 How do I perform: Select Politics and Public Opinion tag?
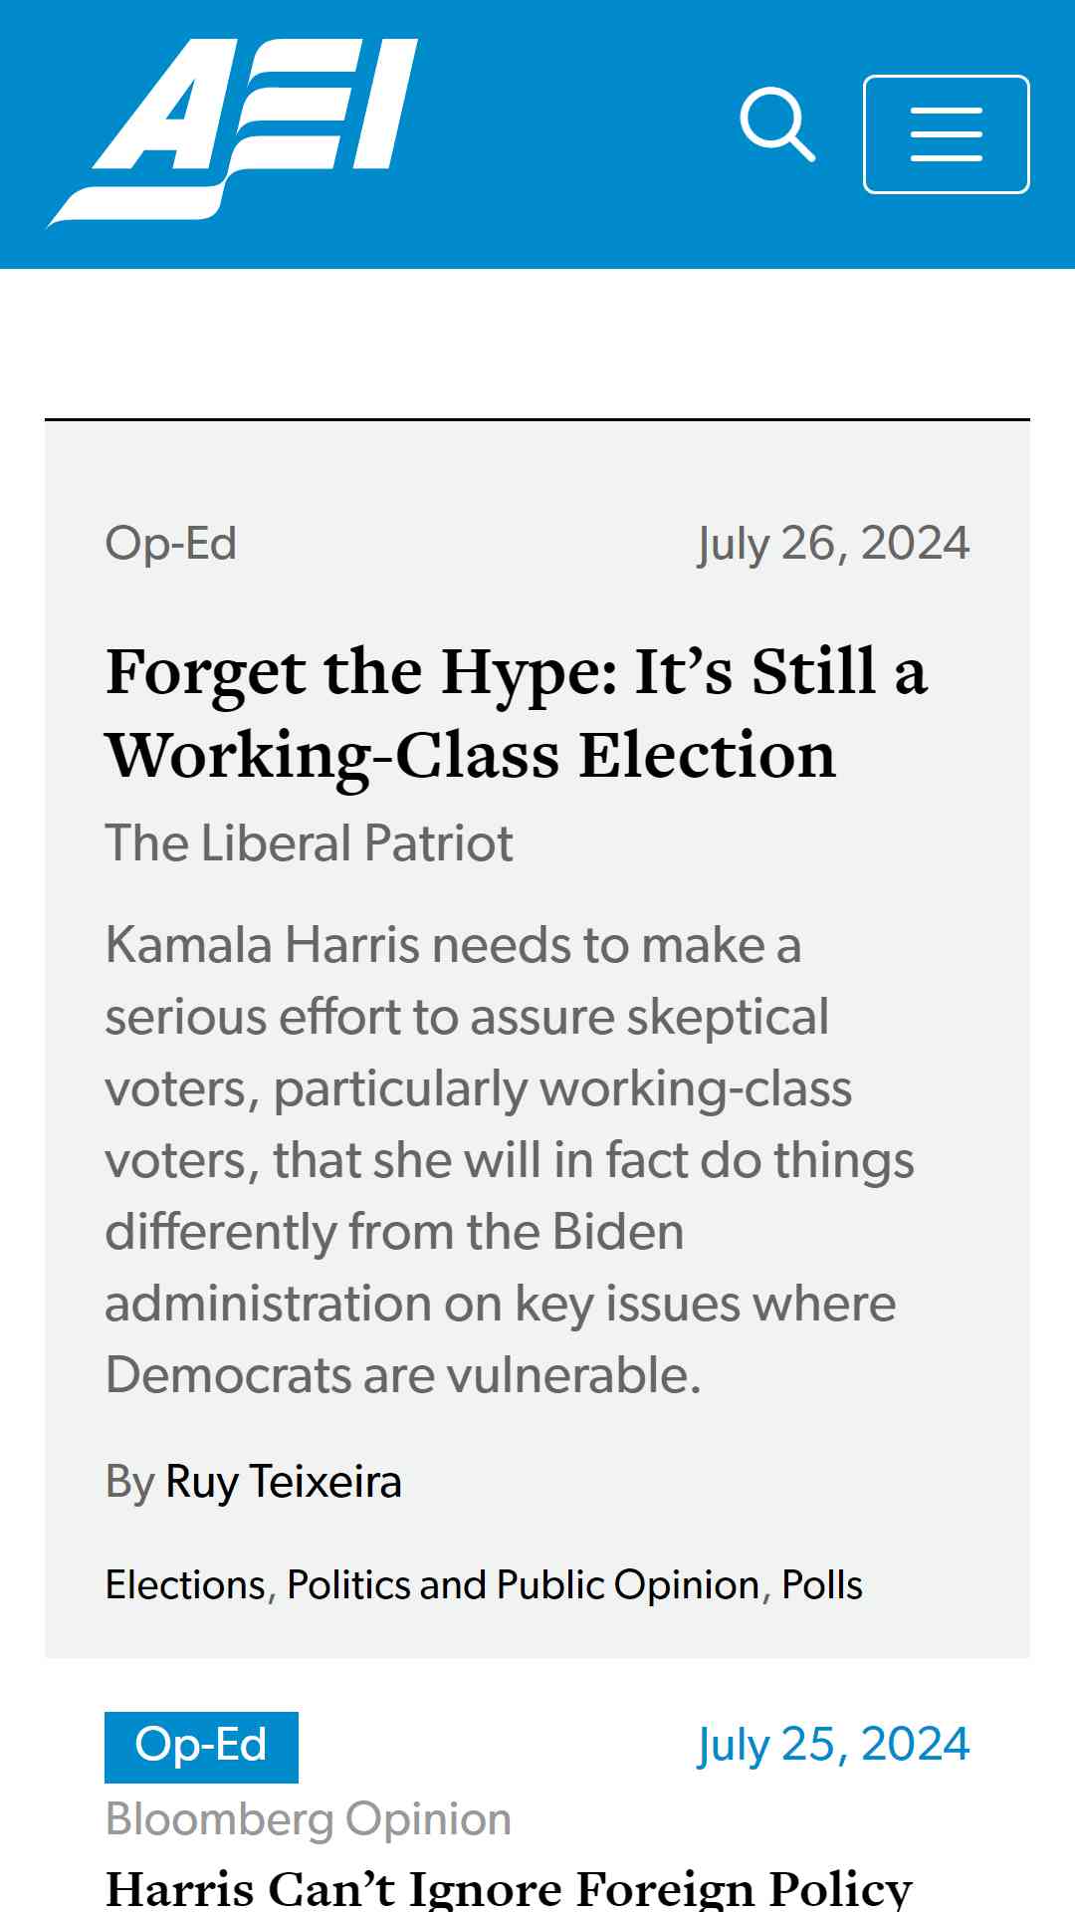pos(524,1584)
